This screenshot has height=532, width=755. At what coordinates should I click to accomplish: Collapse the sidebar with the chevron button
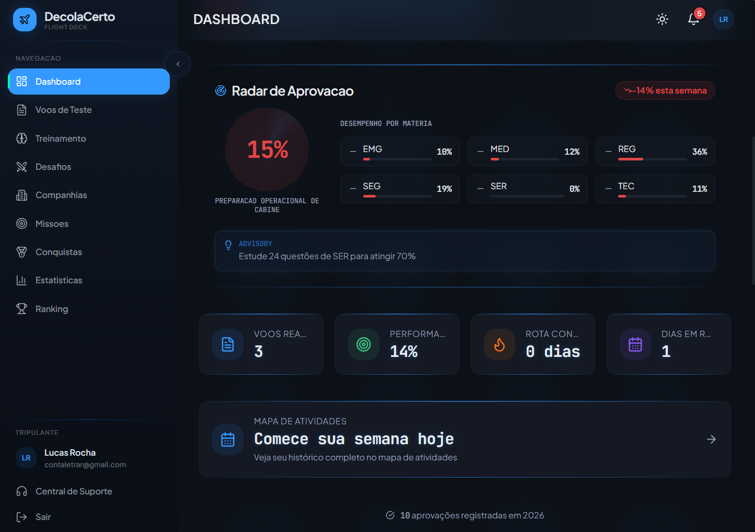pos(178,64)
